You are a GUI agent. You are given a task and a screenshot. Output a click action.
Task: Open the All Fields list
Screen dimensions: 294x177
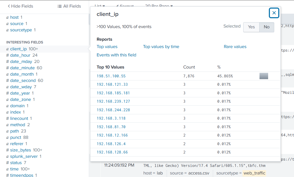(x=69, y=6)
